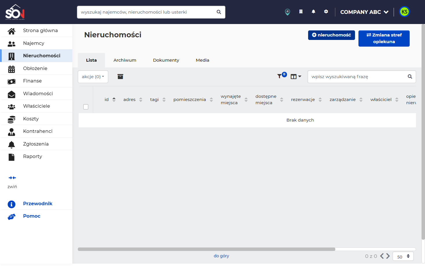This screenshot has height=266, width=425.
Task: Open the column visibility dropdown
Action: [296, 76]
